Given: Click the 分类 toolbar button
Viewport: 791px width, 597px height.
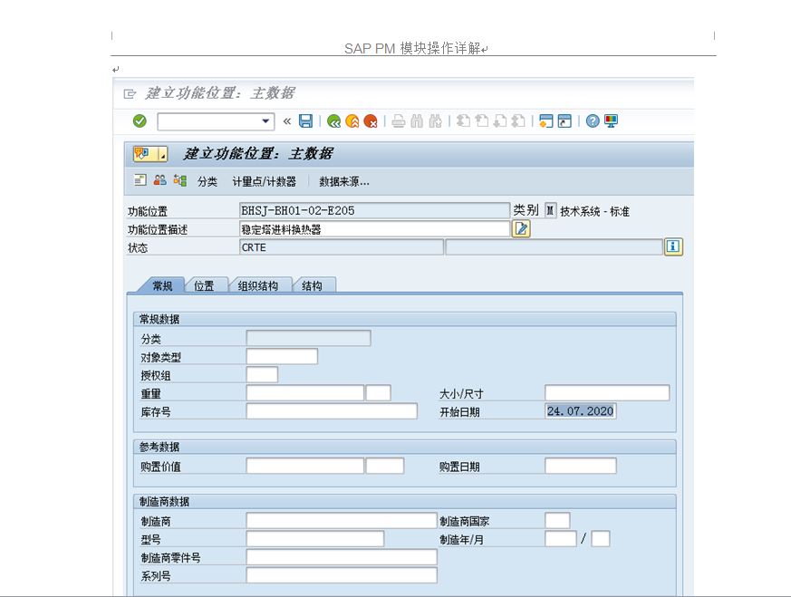Looking at the screenshot, I should coord(207,181).
